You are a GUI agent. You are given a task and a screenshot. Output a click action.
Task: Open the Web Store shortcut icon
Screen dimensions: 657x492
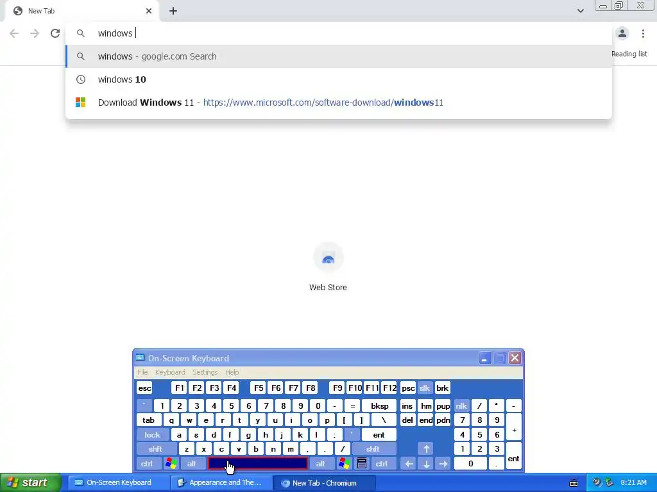328,258
